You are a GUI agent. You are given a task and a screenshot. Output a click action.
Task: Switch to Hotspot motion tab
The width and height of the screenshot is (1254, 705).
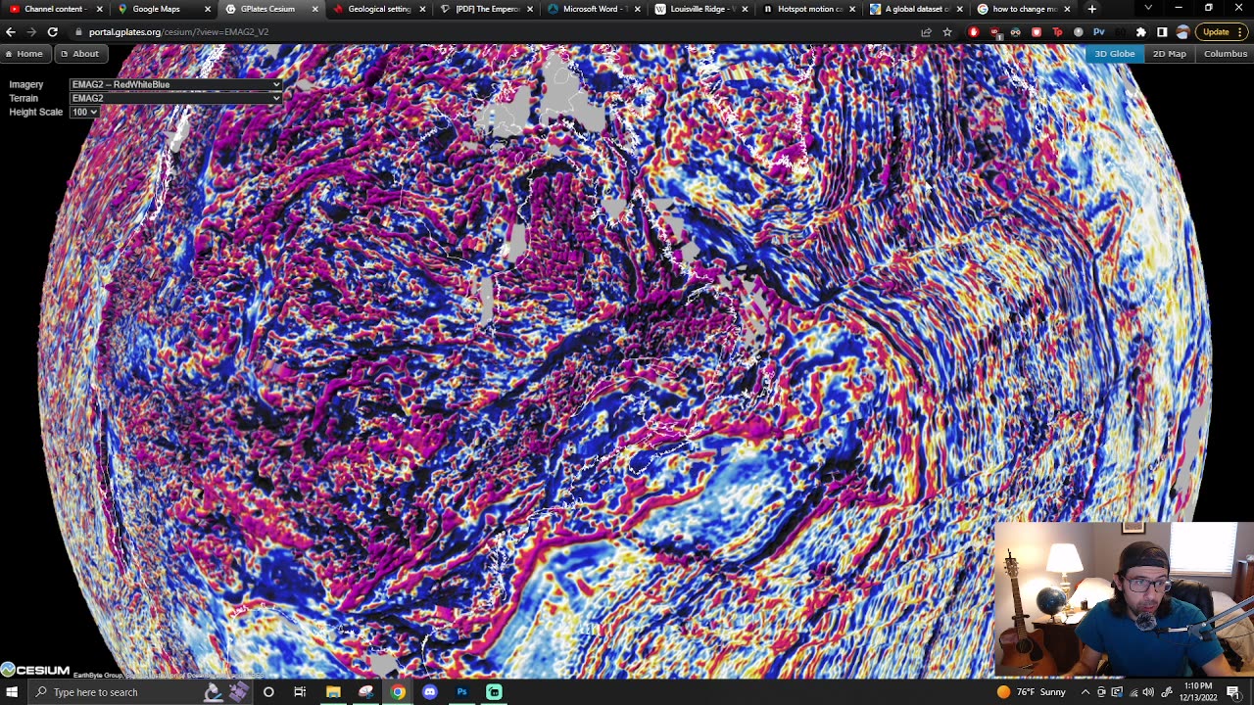[x=808, y=9]
